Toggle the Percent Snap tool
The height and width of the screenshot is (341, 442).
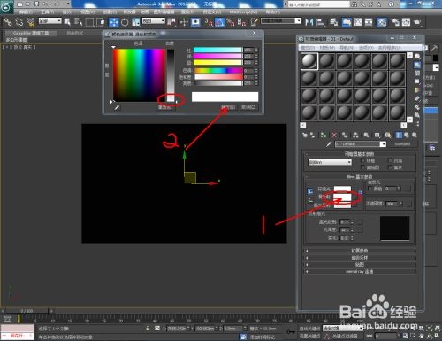pyautogui.click(x=231, y=22)
